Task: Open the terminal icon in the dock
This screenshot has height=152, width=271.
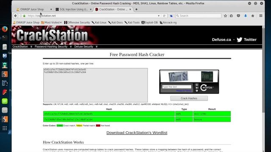Action: (x=5, y=38)
